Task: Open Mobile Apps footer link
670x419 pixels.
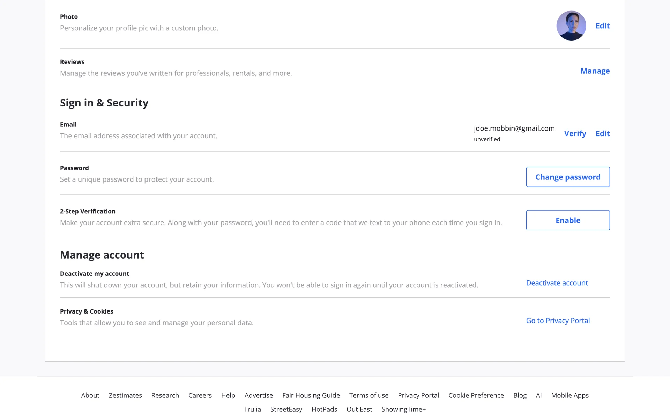Action: point(569,395)
